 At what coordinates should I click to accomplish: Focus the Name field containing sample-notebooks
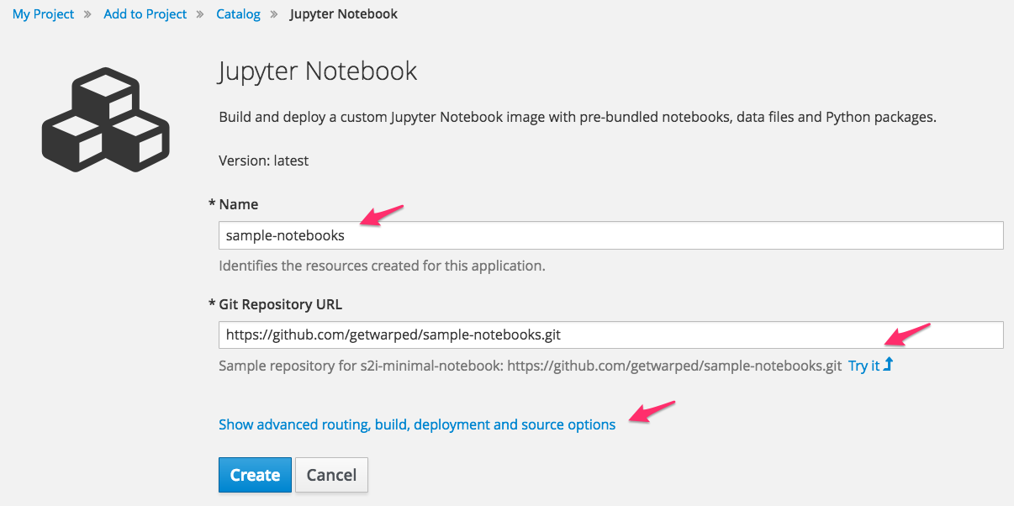(x=610, y=235)
